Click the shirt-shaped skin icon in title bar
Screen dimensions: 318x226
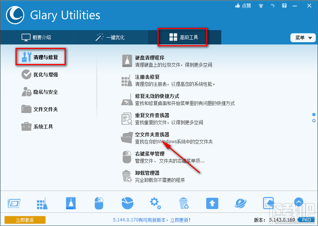pos(260,6)
